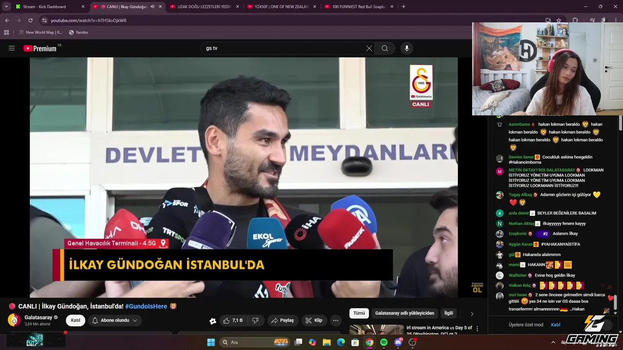The height and width of the screenshot is (350, 623).
Task: Open Chrome three-dot menu
Action: pyautogui.click(x=617, y=20)
